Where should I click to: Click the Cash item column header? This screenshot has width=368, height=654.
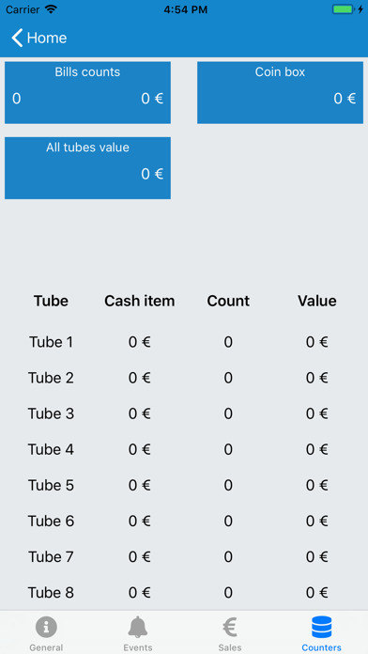[x=140, y=301]
